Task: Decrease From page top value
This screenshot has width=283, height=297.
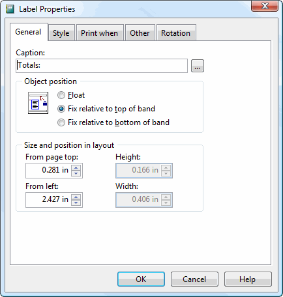Action: (76, 173)
